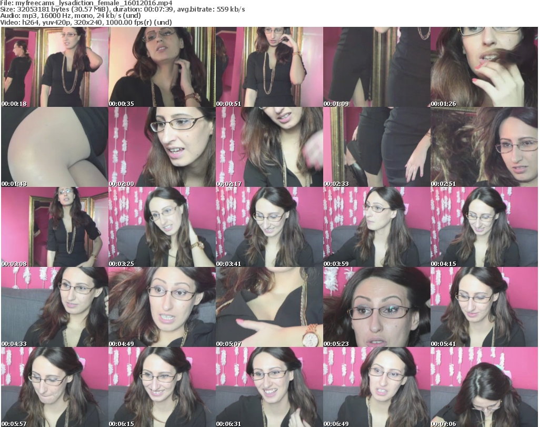
Task: Open the frame at 00:02:51
Action: point(484,147)
